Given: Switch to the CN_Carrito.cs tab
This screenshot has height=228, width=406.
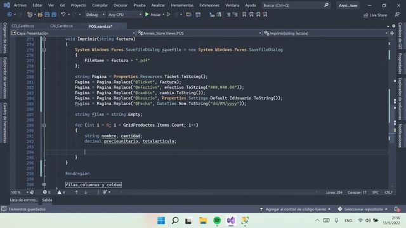Looking at the screenshot, I should (x=62, y=26).
